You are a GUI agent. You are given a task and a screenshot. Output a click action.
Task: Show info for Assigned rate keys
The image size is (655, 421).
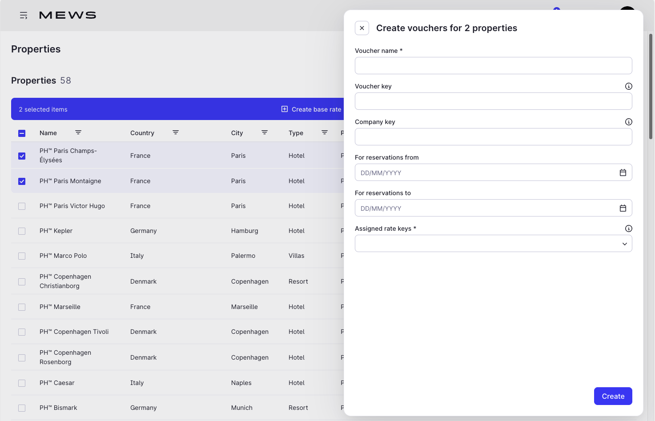pyautogui.click(x=629, y=229)
